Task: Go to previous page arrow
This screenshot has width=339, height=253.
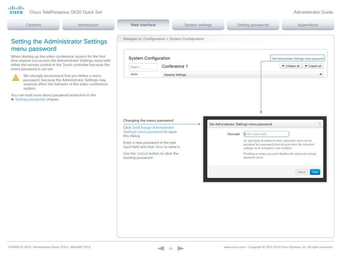Action: point(161,248)
